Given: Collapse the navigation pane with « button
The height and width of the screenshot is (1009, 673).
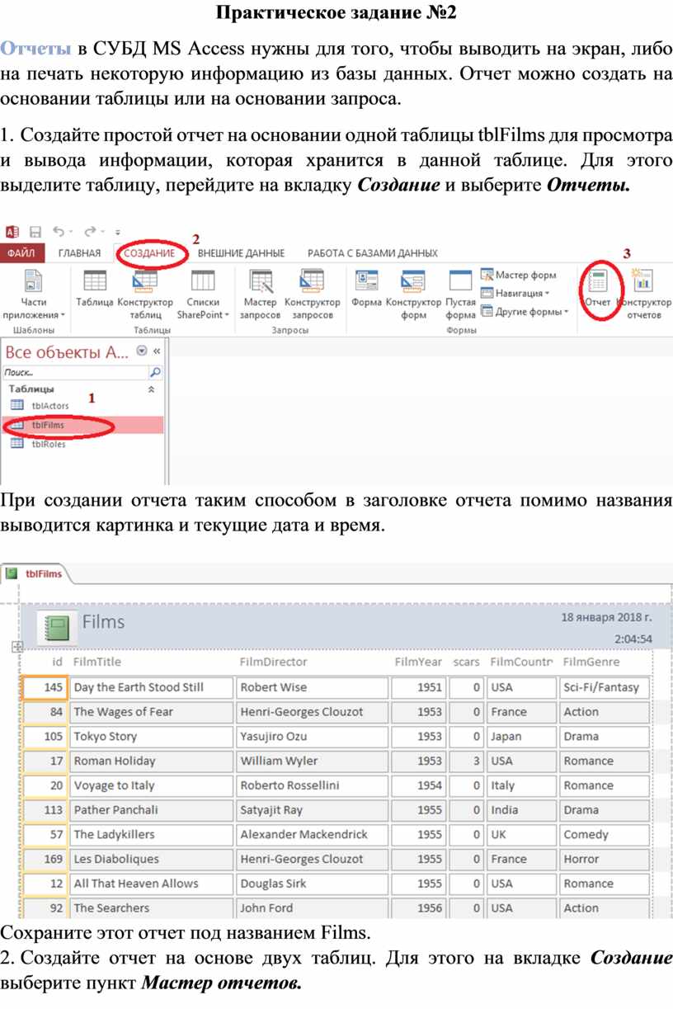Looking at the screenshot, I should pyautogui.click(x=156, y=351).
